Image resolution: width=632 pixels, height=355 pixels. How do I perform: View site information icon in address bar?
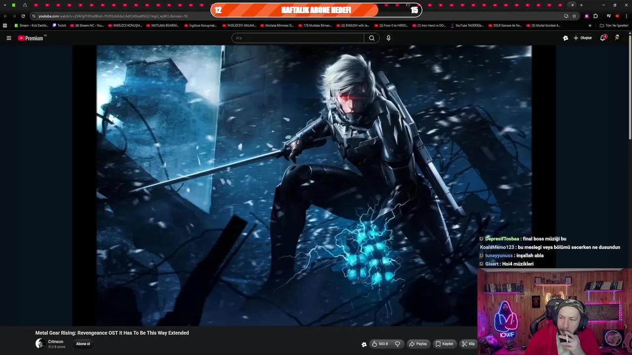pos(34,16)
